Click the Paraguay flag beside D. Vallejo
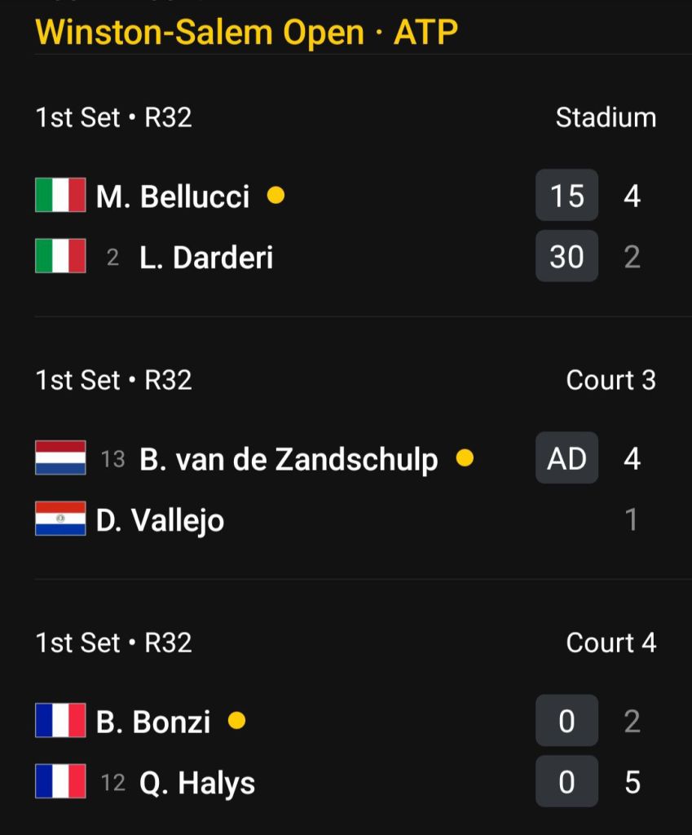 pos(60,519)
